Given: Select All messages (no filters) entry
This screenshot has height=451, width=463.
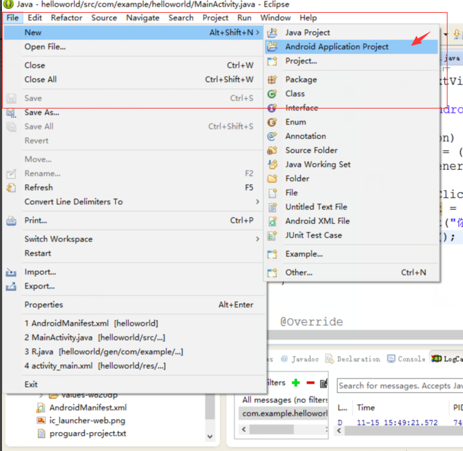Looking at the screenshot, I should coord(284,400).
